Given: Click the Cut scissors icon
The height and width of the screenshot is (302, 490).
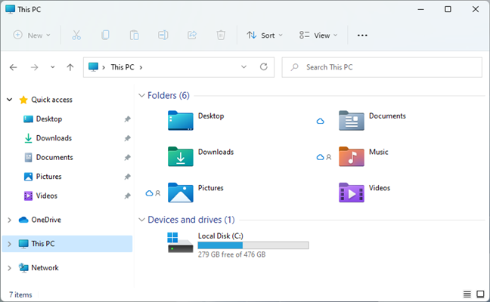Looking at the screenshot, I should [76, 35].
